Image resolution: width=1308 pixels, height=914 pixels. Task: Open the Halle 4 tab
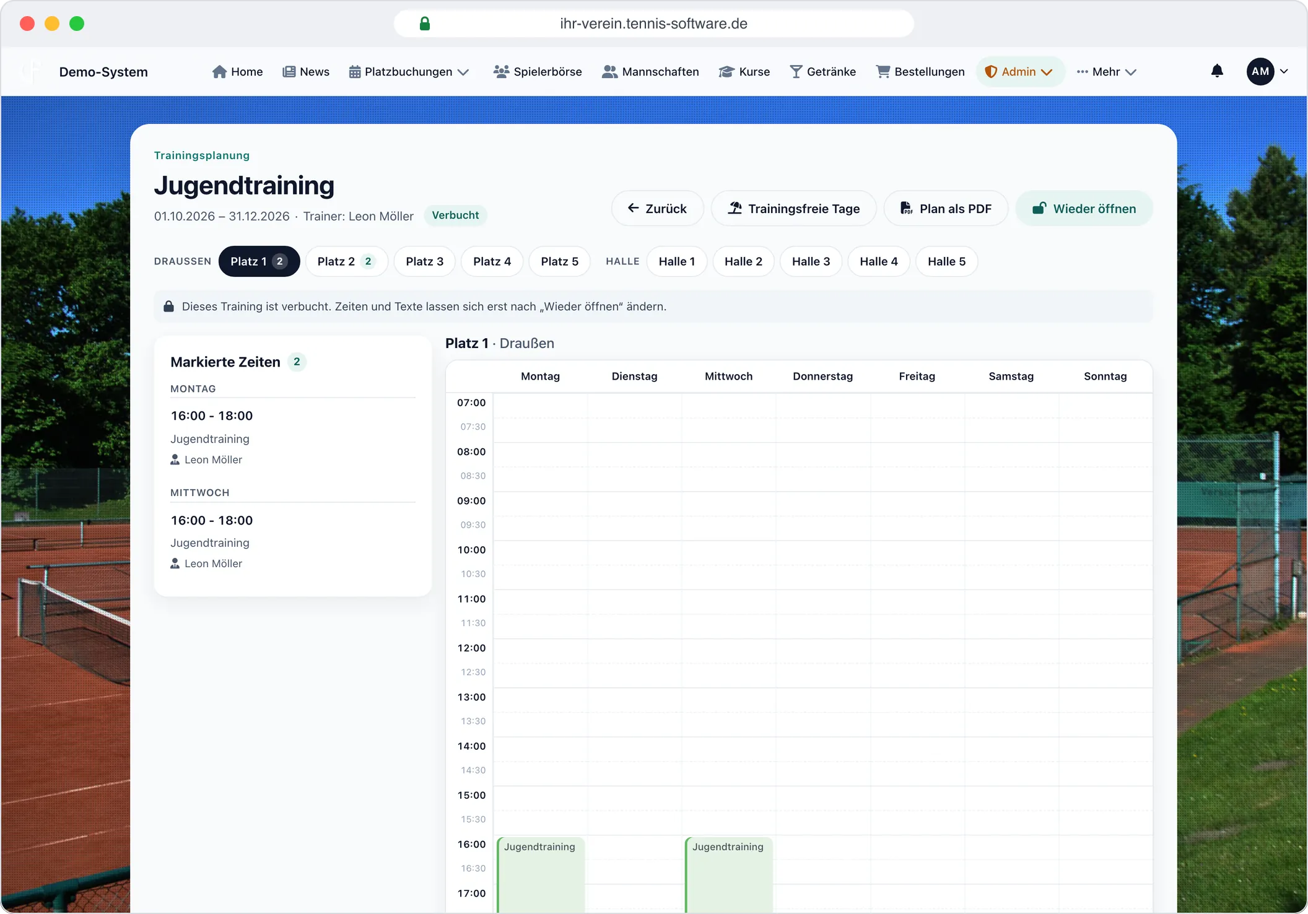click(879, 261)
